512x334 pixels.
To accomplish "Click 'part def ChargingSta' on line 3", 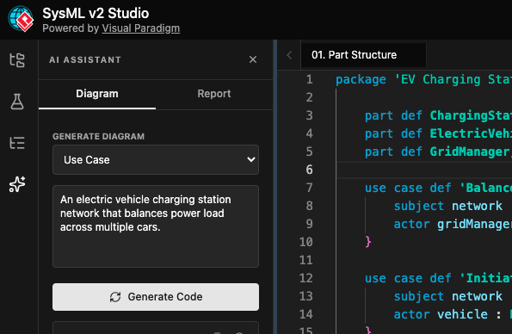I will point(438,115).
